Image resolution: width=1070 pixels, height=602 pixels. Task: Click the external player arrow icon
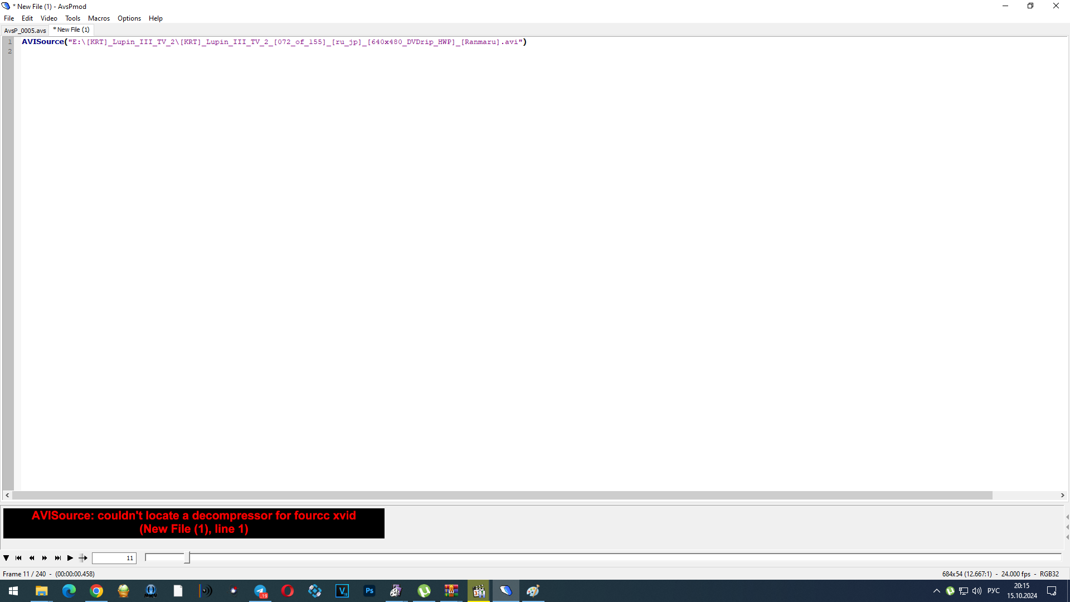tap(83, 558)
